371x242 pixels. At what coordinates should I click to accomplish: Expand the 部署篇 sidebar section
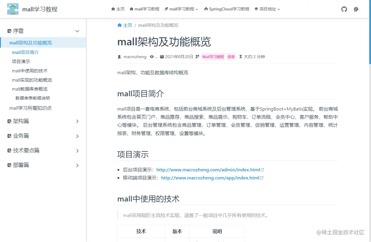pos(43,165)
